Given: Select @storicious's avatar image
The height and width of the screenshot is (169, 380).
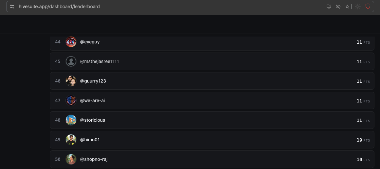Looking at the screenshot, I should (x=71, y=120).
